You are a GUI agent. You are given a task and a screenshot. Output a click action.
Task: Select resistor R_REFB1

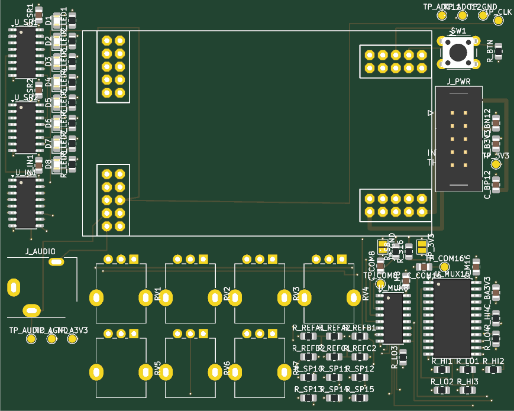[360, 336]
